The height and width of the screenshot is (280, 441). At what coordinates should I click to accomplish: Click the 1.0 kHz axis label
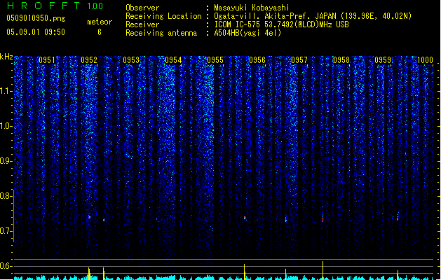6,126
